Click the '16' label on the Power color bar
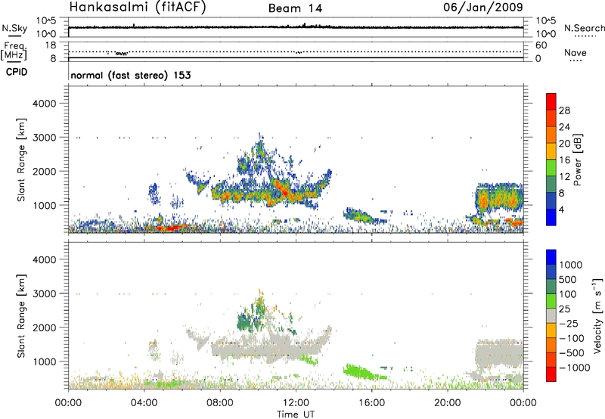This screenshot has height=419, width=605. point(564,160)
